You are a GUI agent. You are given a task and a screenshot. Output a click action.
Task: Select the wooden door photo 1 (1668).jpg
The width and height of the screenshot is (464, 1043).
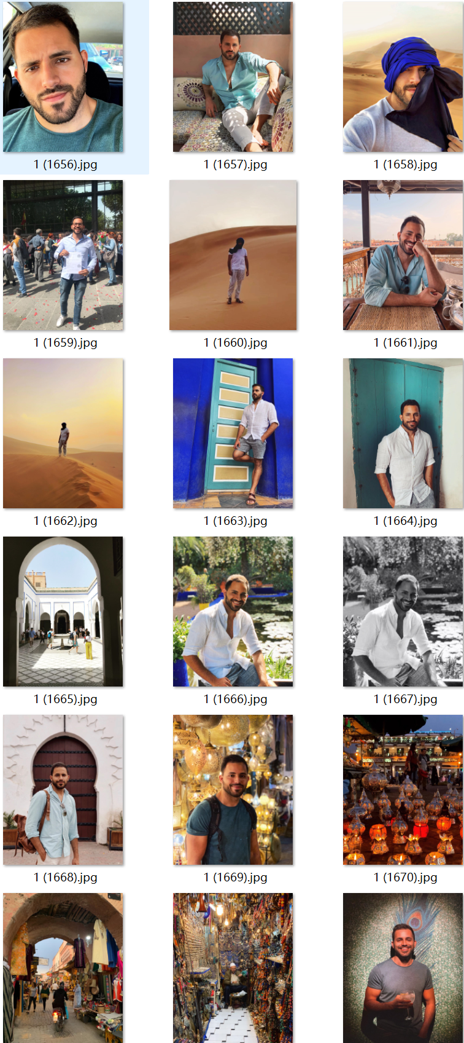[63, 790]
